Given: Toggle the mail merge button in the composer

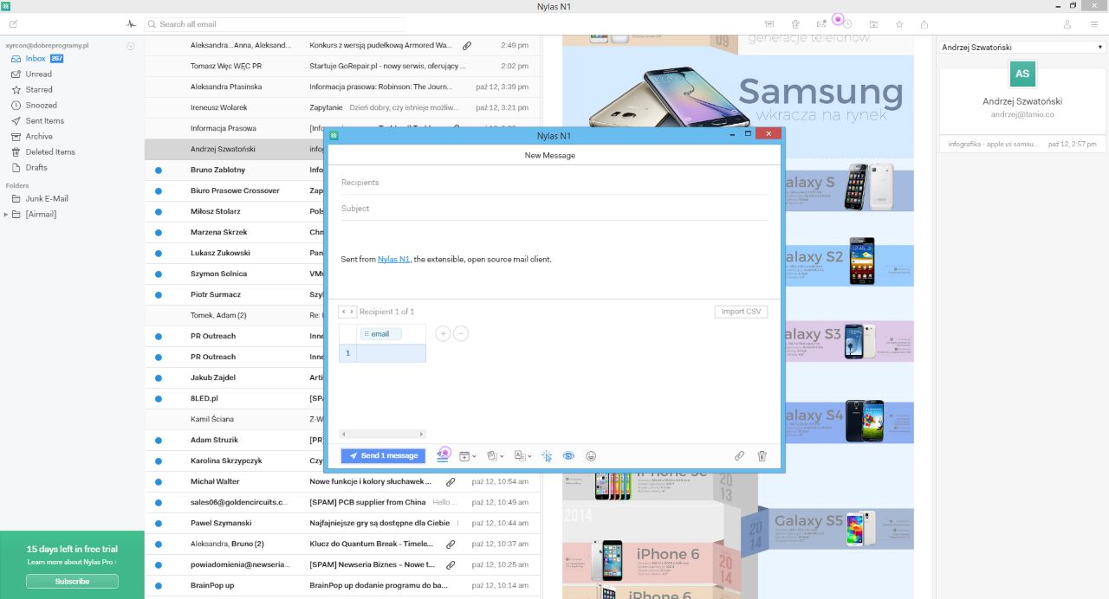Looking at the screenshot, I should 442,456.
